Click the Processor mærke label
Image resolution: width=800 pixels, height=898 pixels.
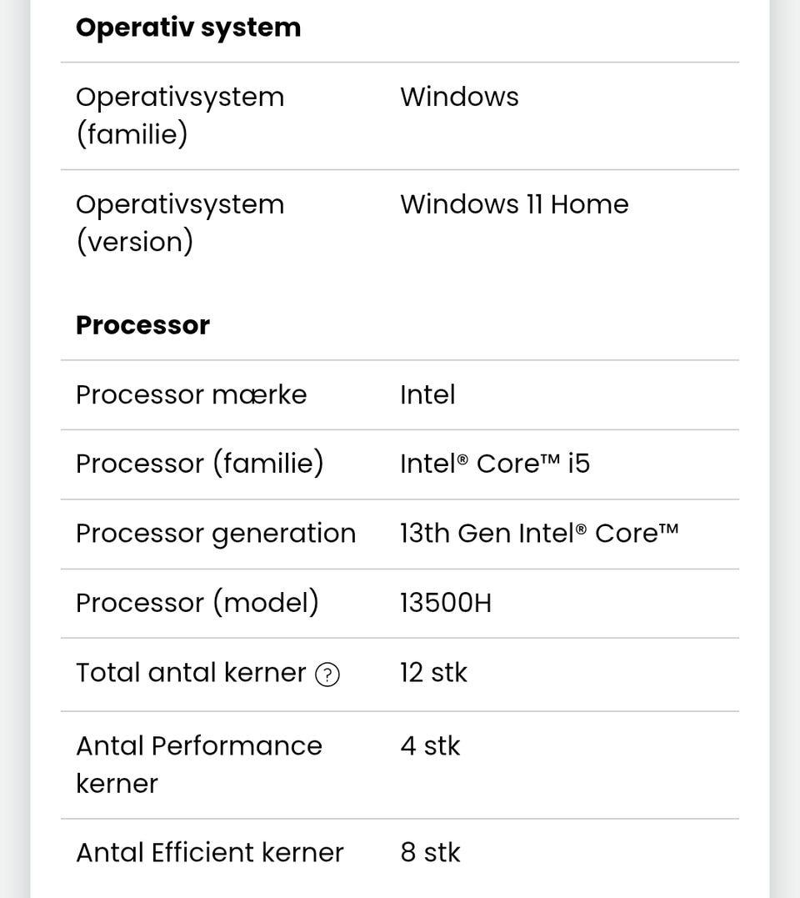(191, 394)
